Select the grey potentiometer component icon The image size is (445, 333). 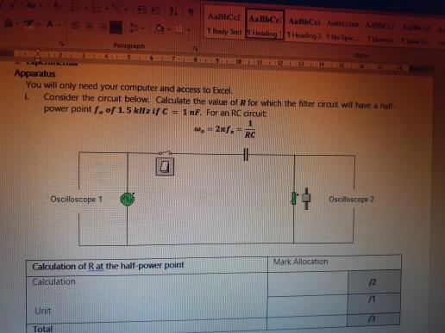(x=306, y=199)
